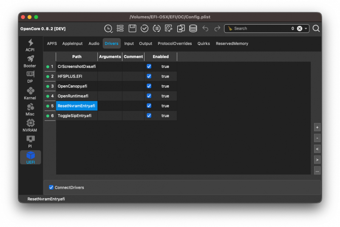Click the magnifier search icon

316,28
